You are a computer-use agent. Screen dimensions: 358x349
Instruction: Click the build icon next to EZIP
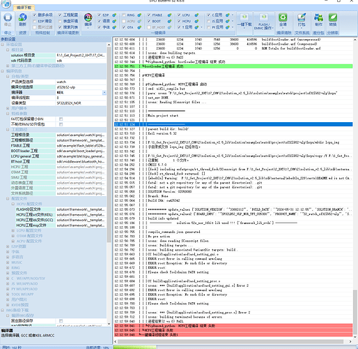coord(114,15)
